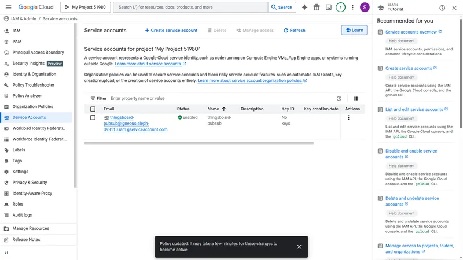This screenshot has height=260, width=463.
Task: Open the main navigation hamburger menu
Action: pyautogui.click(x=8, y=7)
